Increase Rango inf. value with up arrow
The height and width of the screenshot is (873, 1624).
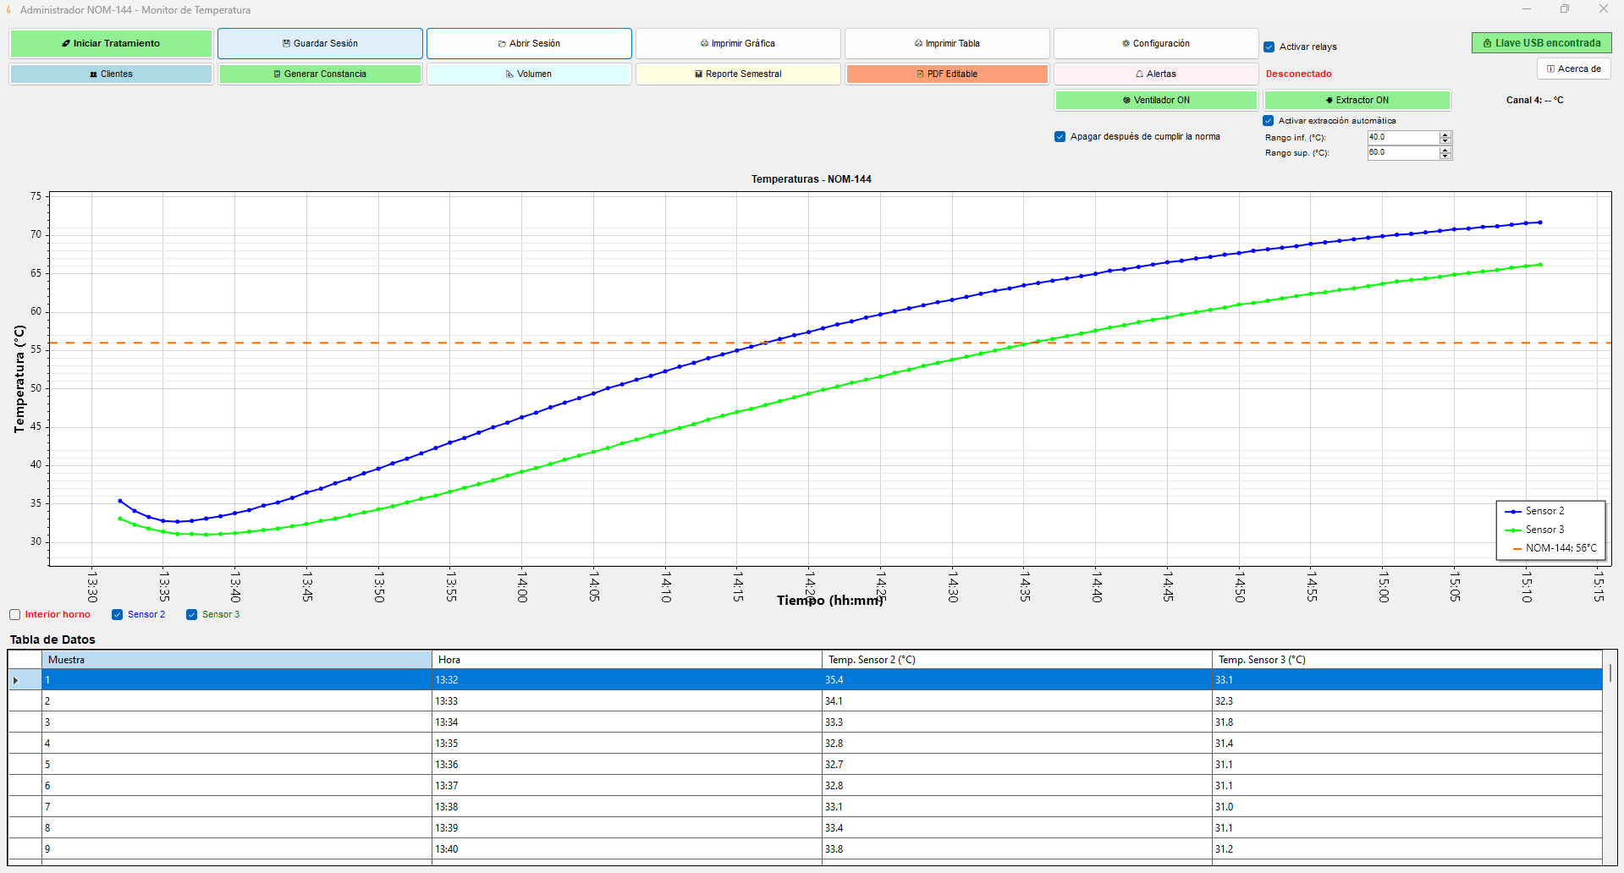1445,134
